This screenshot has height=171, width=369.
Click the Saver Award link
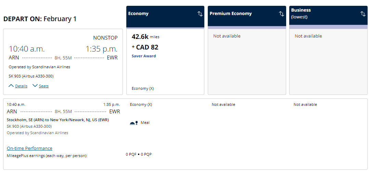144,56
